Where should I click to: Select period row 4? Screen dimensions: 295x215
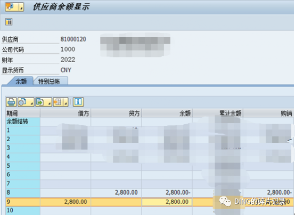23,157
